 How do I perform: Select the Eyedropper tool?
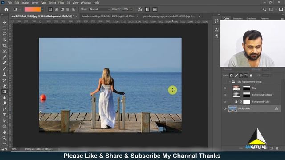pos(4,57)
